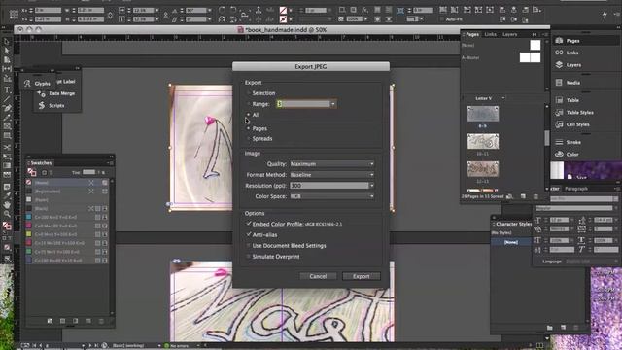Choose the All radio option
The width and height of the screenshot is (622, 350).
[x=249, y=115]
